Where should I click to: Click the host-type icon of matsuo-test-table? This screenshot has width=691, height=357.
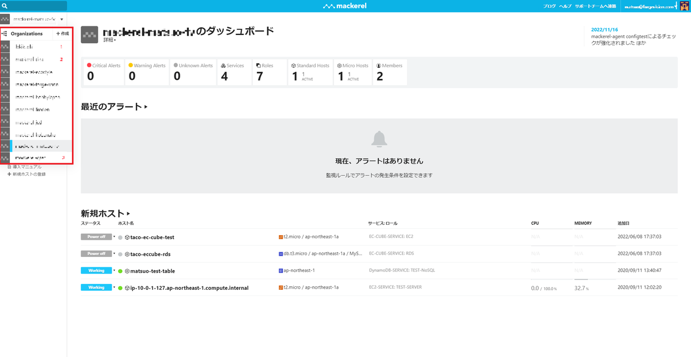(x=127, y=270)
